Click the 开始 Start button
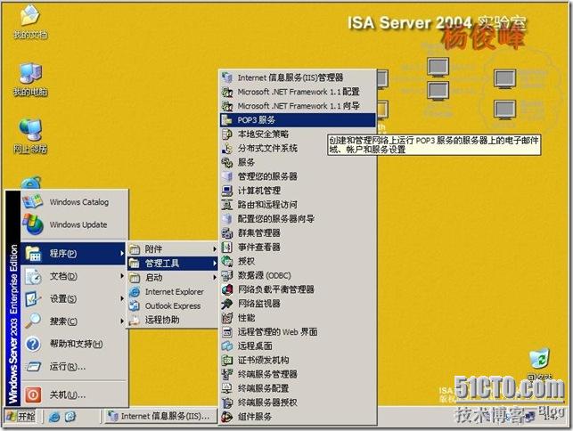Viewport: 573px width, 431px height. coord(20,416)
